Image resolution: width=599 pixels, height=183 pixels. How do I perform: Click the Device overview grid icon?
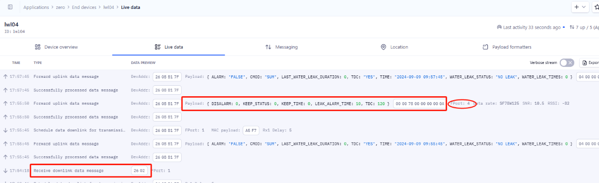[x=37, y=47]
